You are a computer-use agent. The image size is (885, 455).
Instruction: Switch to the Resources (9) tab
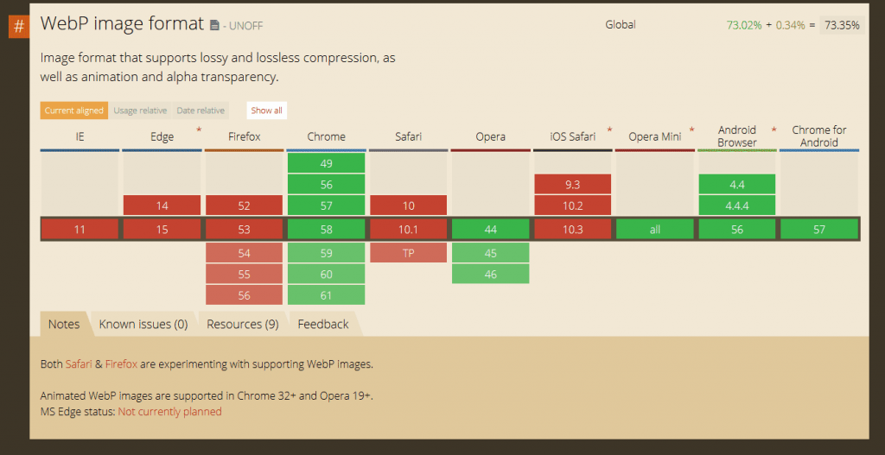point(242,325)
